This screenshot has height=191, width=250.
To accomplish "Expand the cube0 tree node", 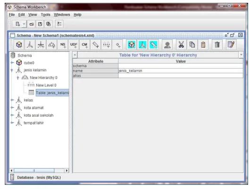I will [12, 63].
